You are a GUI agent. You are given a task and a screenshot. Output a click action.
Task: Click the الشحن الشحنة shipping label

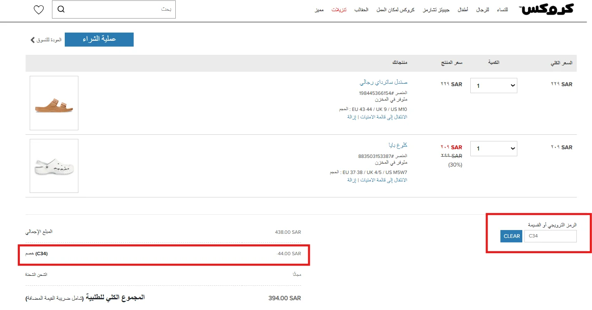coord(36,275)
